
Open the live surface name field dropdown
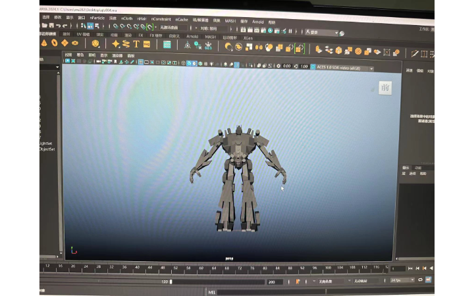click(173, 28)
